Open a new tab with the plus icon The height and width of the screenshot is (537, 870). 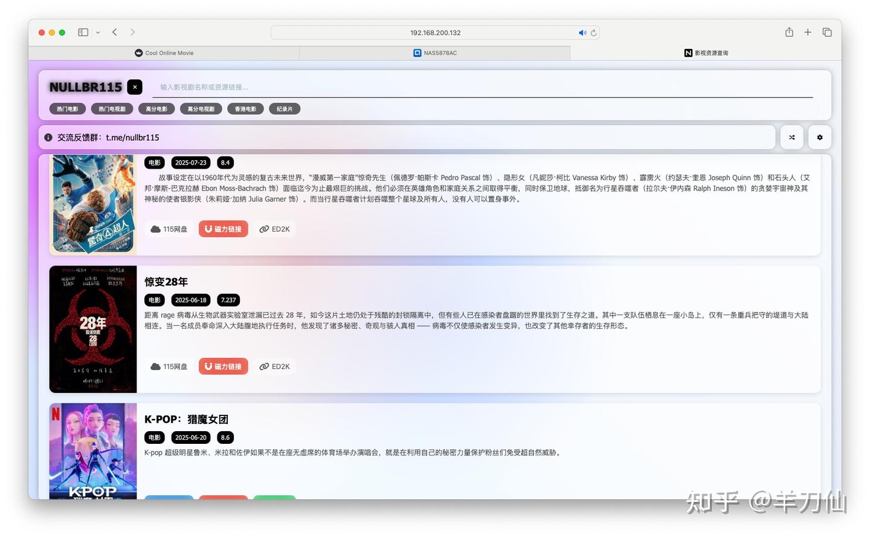coord(808,32)
